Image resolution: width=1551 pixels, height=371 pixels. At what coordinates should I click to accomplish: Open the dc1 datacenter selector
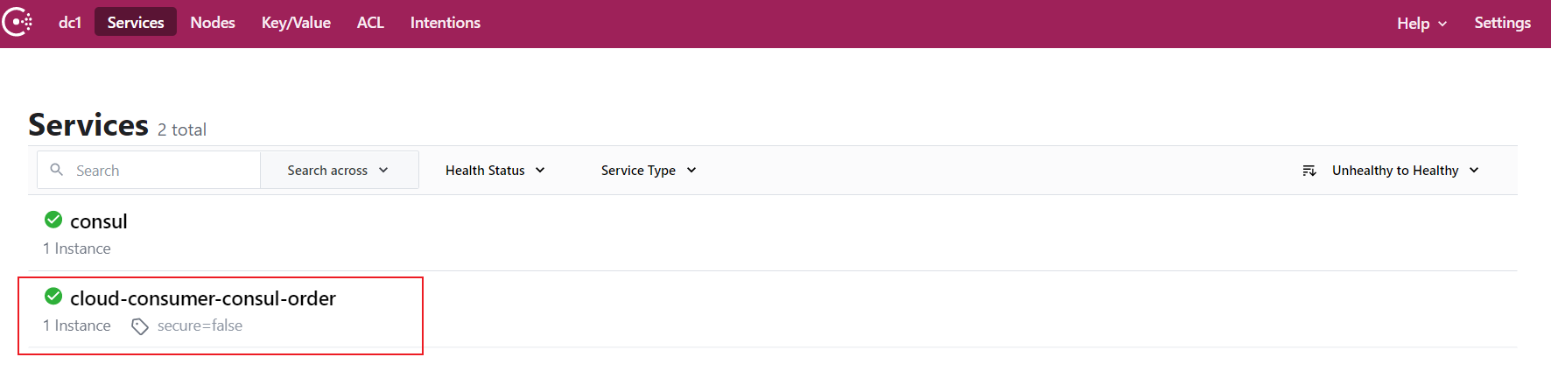[x=70, y=23]
